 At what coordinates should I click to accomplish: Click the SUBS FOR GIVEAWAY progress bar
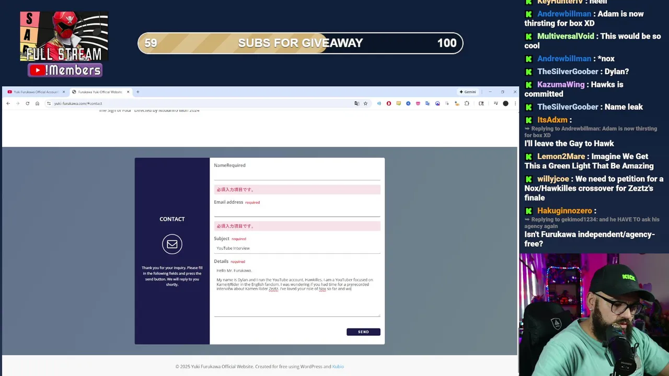tap(301, 43)
